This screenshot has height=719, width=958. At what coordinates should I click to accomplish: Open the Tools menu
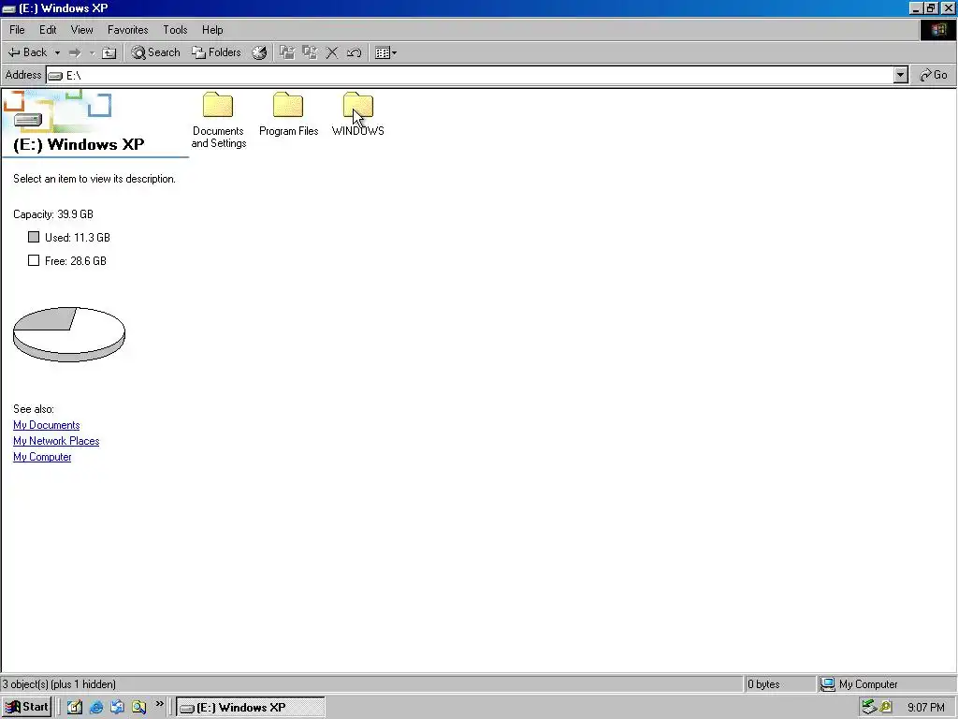(x=175, y=29)
